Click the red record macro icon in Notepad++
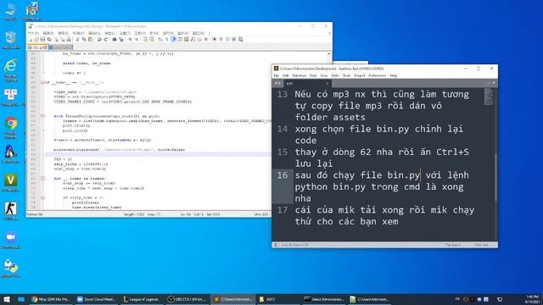Viewport: 543px width, 305px height. (215, 40)
